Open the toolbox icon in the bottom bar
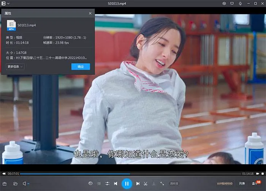The height and width of the screenshot is (191, 266). 5,184
